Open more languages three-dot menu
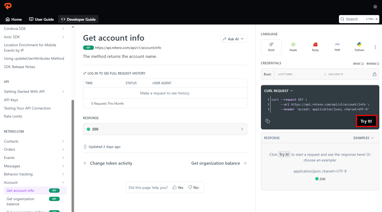This screenshot has width=382, height=212. coord(375,47)
